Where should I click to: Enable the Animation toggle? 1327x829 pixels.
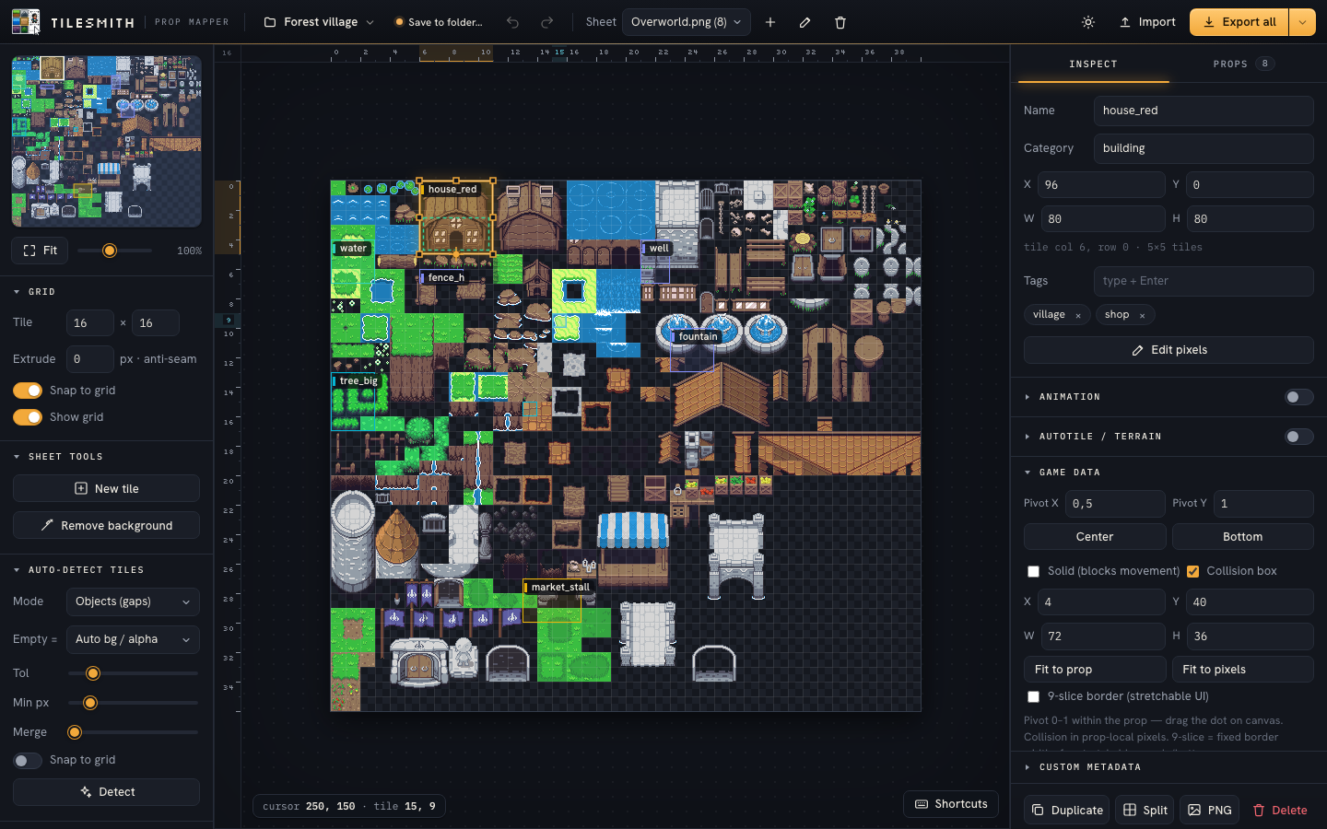(x=1299, y=397)
